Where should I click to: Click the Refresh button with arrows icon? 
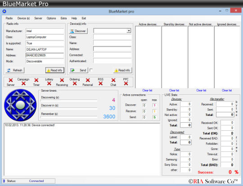pyautogui.click(x=15, y=70)
